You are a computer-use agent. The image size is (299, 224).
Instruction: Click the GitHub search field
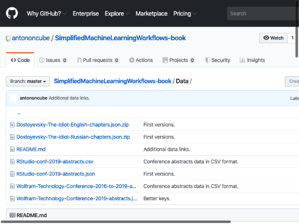pos(261,14)
